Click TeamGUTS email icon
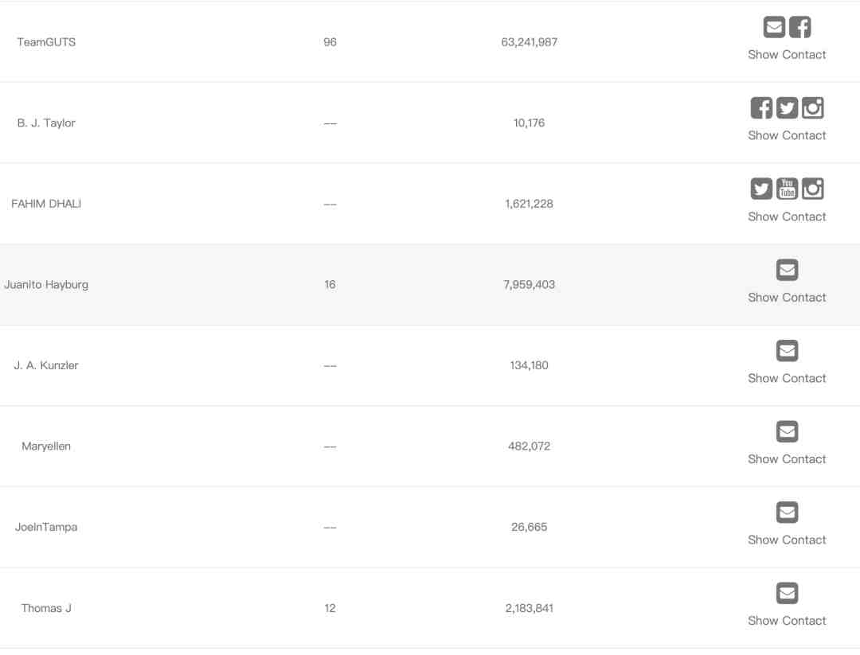Screen dimensions: 860x655 774,27
